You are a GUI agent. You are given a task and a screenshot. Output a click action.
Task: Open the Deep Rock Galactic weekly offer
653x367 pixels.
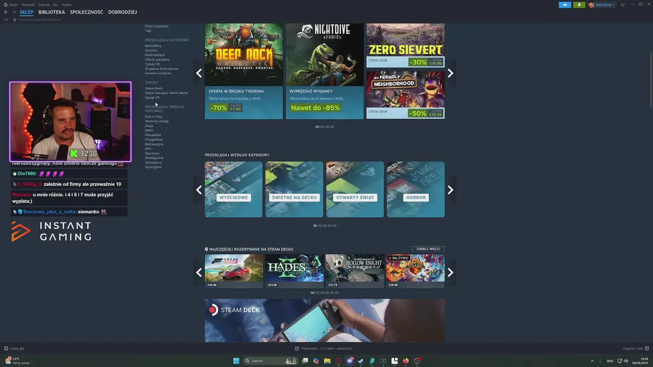pos(243,71)
